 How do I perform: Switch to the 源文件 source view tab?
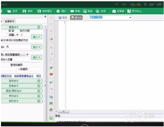(76, 18)
